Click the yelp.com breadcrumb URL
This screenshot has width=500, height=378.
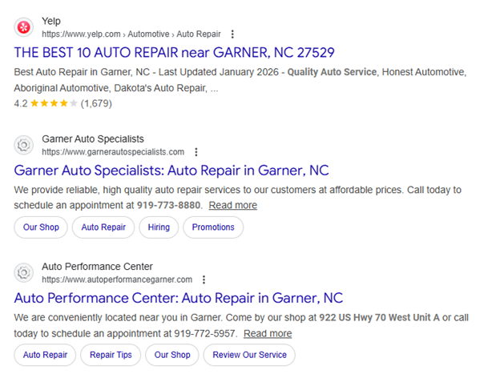click(x=120, y=34)
